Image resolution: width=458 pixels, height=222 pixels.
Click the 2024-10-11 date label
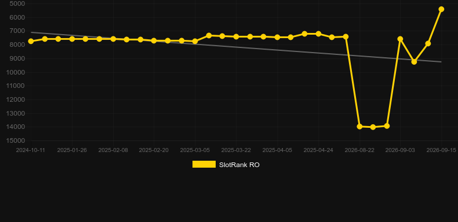[x=31, y=150]
